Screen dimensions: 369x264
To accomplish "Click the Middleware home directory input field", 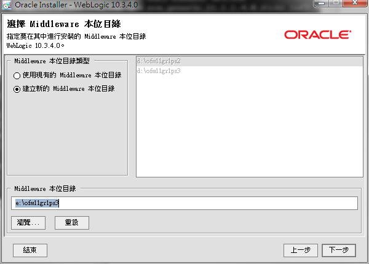I will (184, 203).
